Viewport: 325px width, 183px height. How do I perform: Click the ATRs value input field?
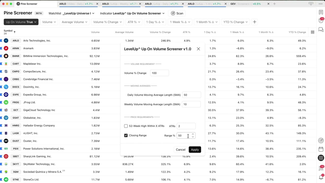(x=186, y=126)
